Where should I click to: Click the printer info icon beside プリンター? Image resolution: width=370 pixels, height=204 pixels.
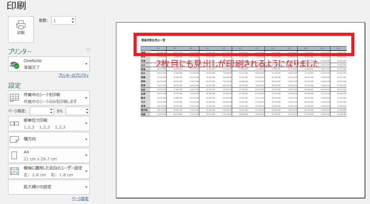[88, 49]
